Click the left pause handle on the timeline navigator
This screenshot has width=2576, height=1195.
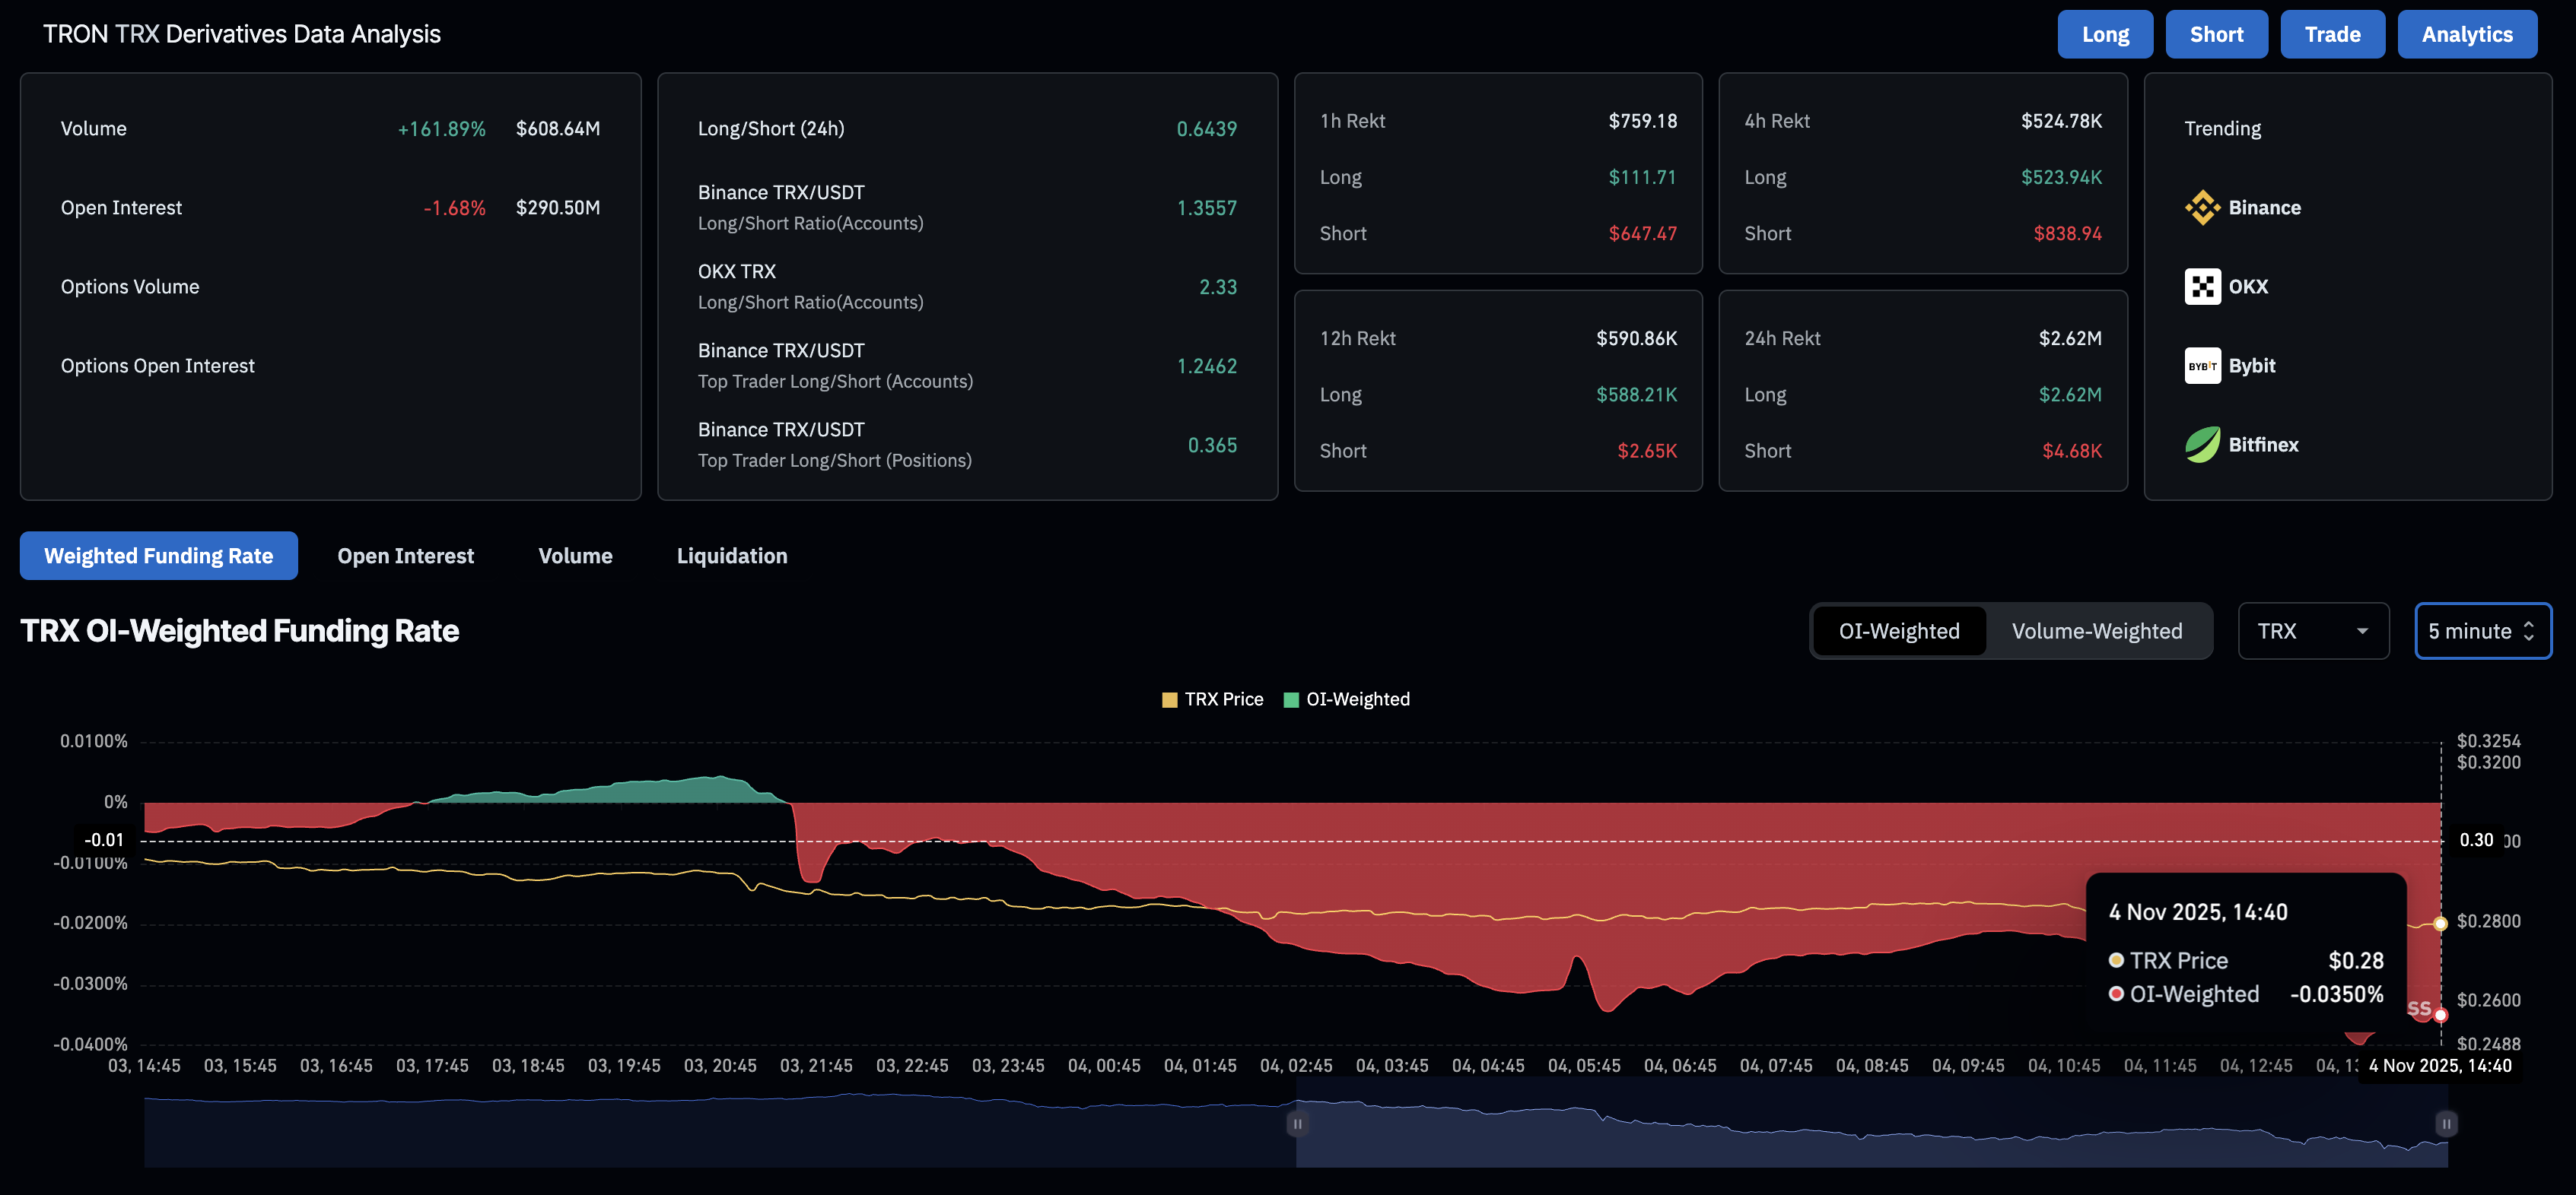pos(1296,1123)
